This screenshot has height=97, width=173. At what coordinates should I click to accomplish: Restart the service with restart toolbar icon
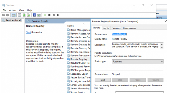pyautogui.click(x=58, y=15)
